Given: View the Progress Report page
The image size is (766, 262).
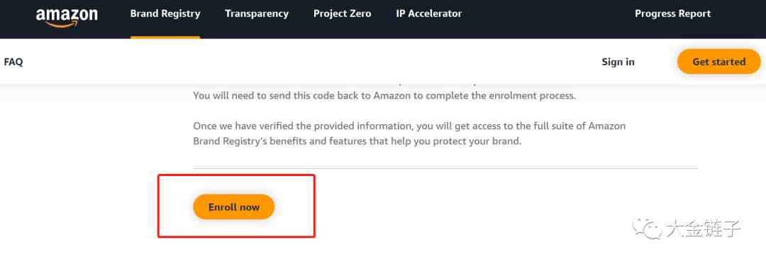Looking at the screenshot, I should click(x=672, y=13).
